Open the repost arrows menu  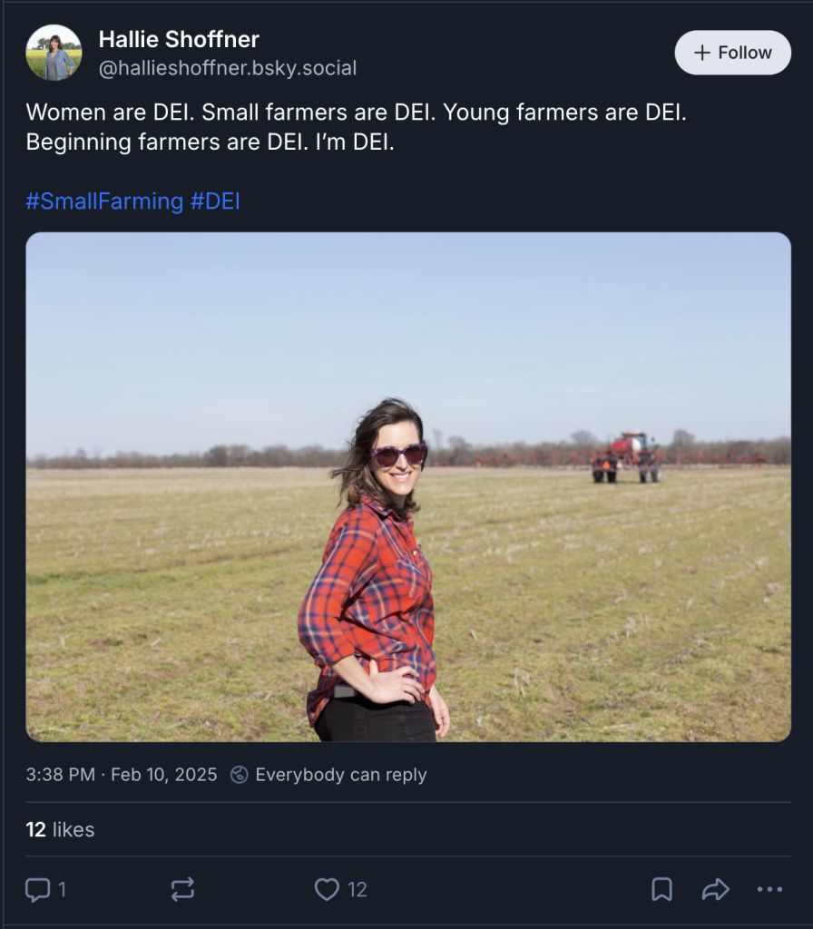(182, 889)
